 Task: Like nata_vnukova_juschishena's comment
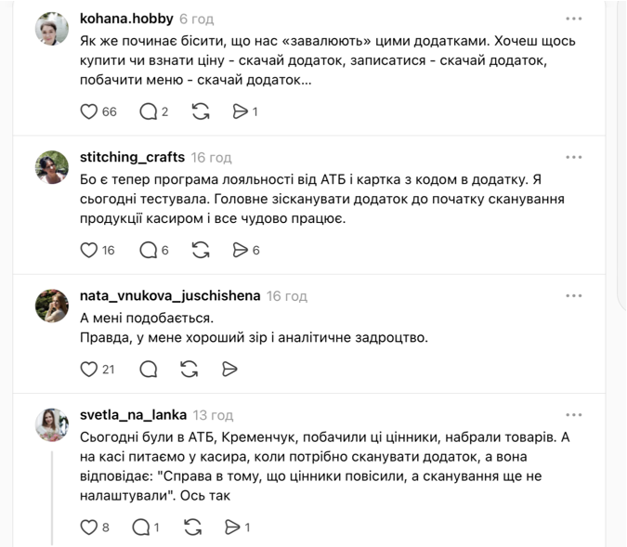pyautogui.click(x=89, y=370)
